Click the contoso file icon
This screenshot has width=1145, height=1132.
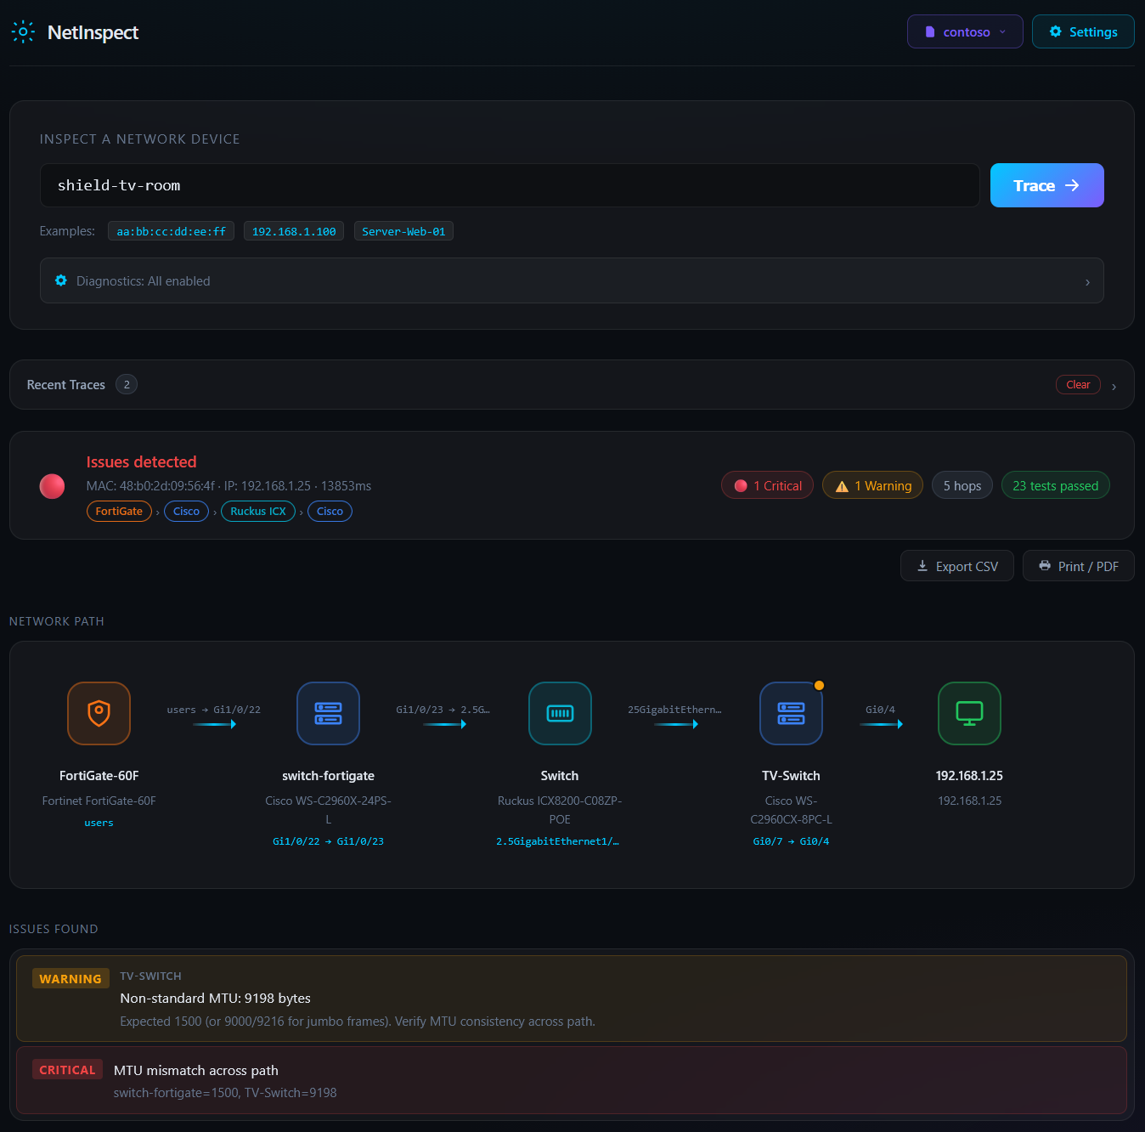(x=930, y=32)
